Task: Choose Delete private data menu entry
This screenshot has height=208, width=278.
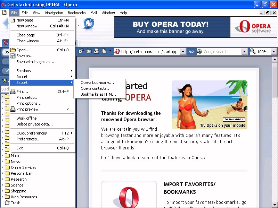Action: 34,124
